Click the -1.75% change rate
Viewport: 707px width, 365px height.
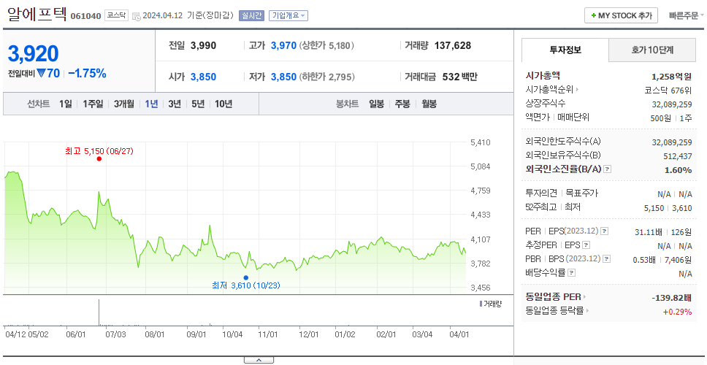click(88, 74)
